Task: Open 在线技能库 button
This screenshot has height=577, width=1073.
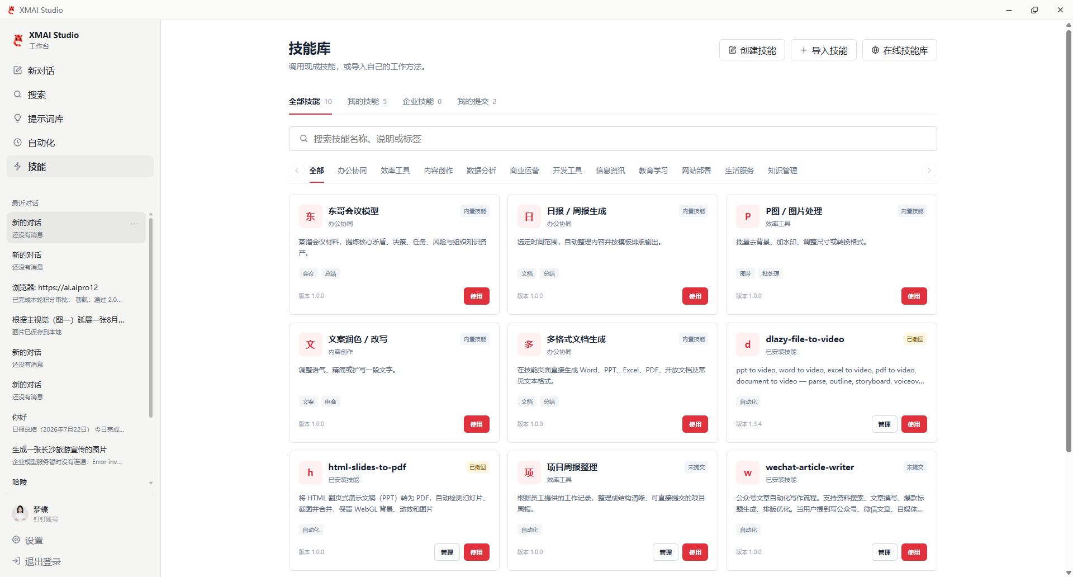Action: coord(899,50)
